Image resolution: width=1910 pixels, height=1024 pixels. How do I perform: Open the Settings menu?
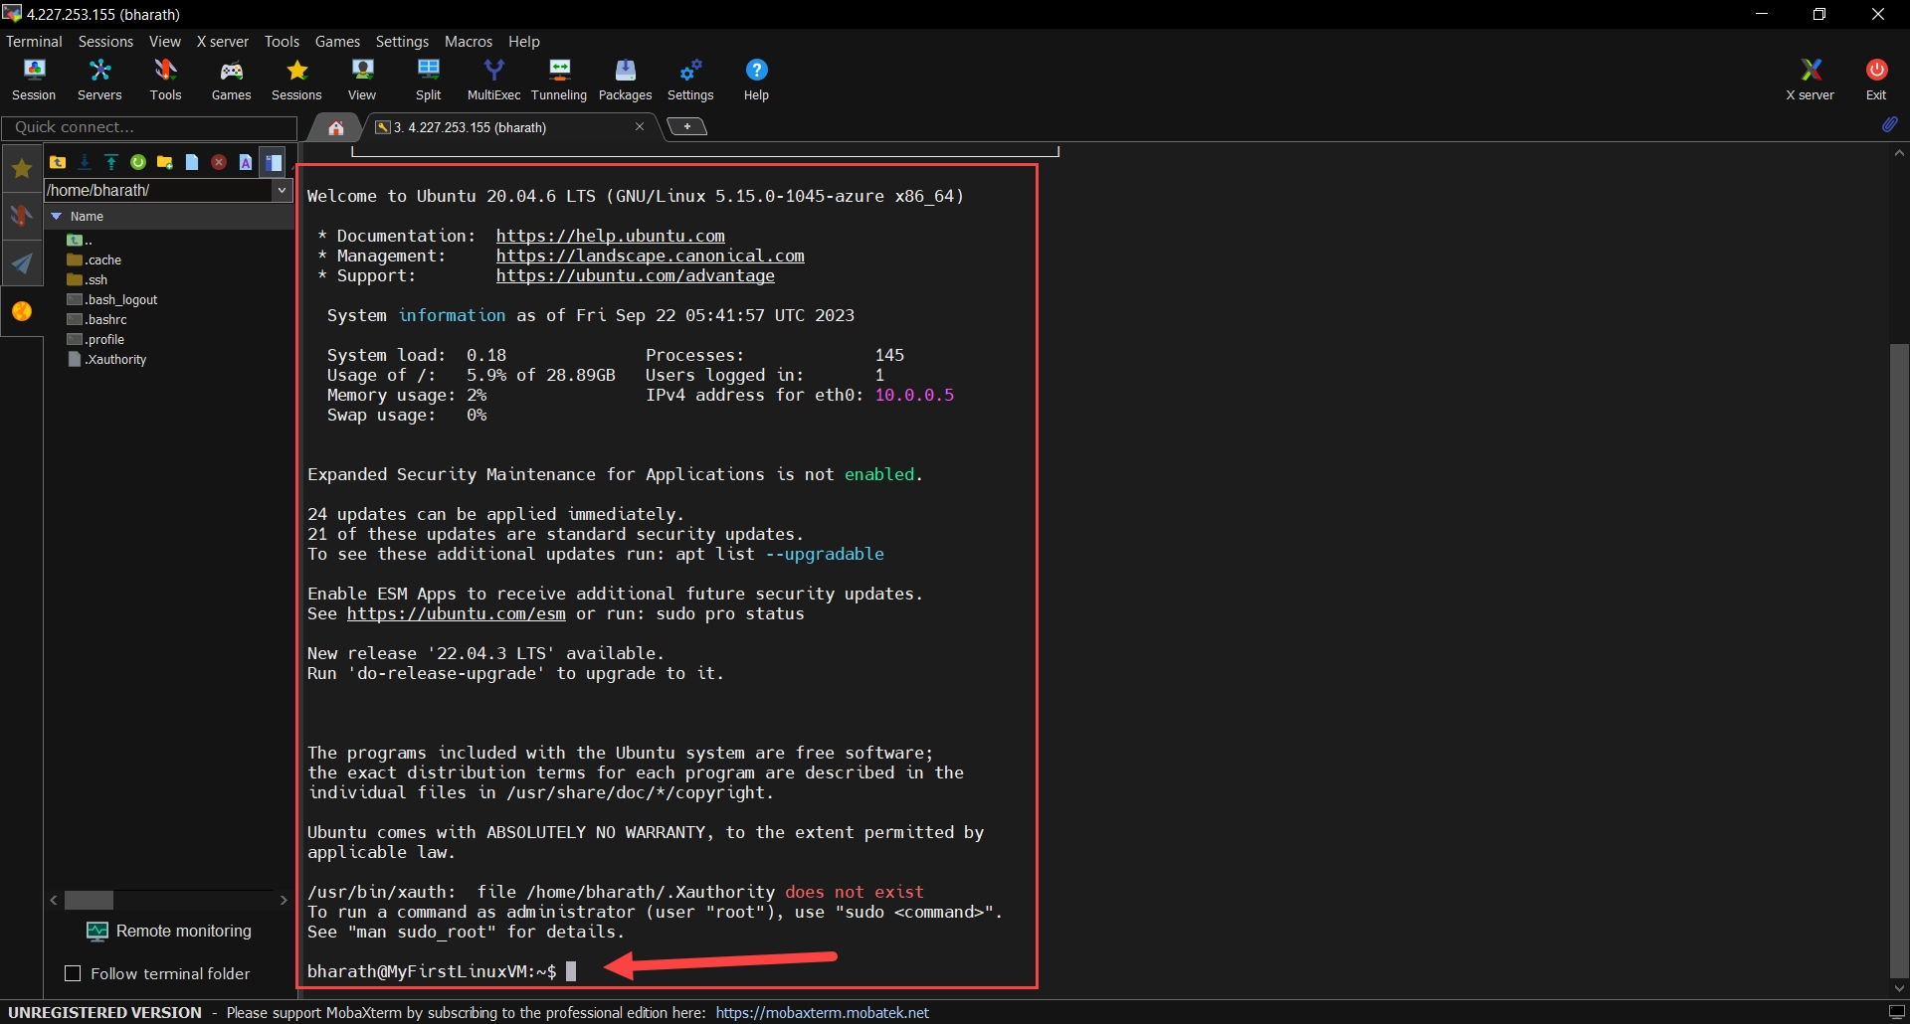click(402, 42)
